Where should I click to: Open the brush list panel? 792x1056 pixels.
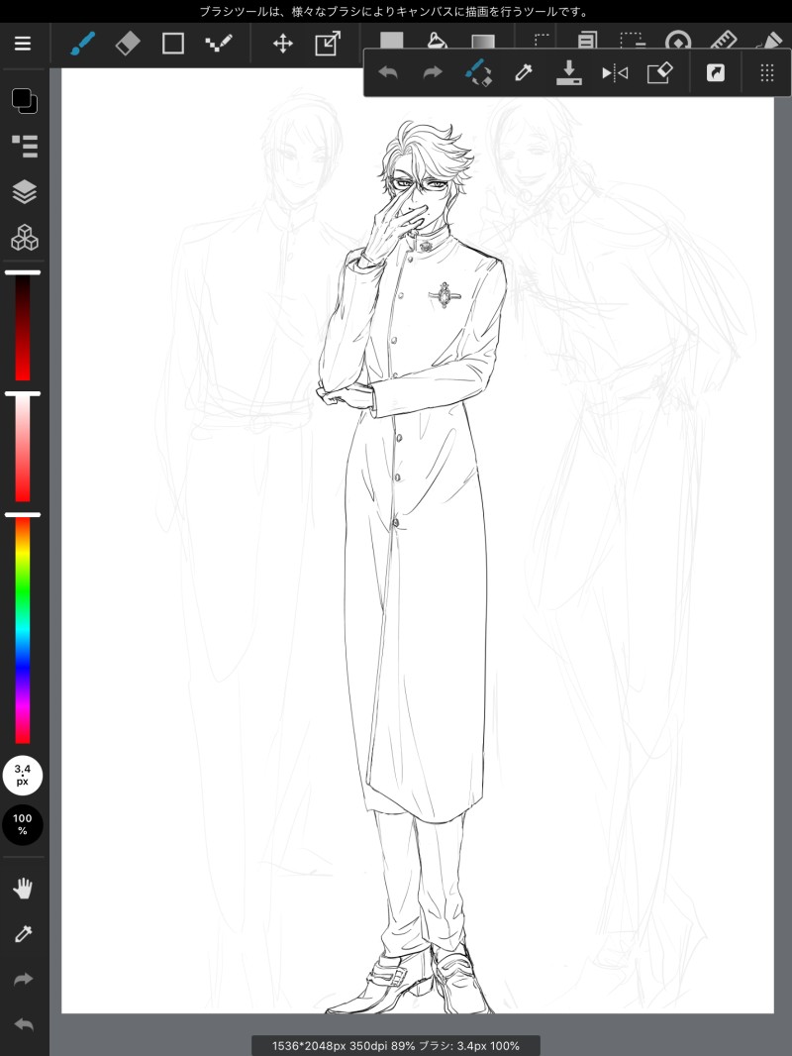pos(25,147)
